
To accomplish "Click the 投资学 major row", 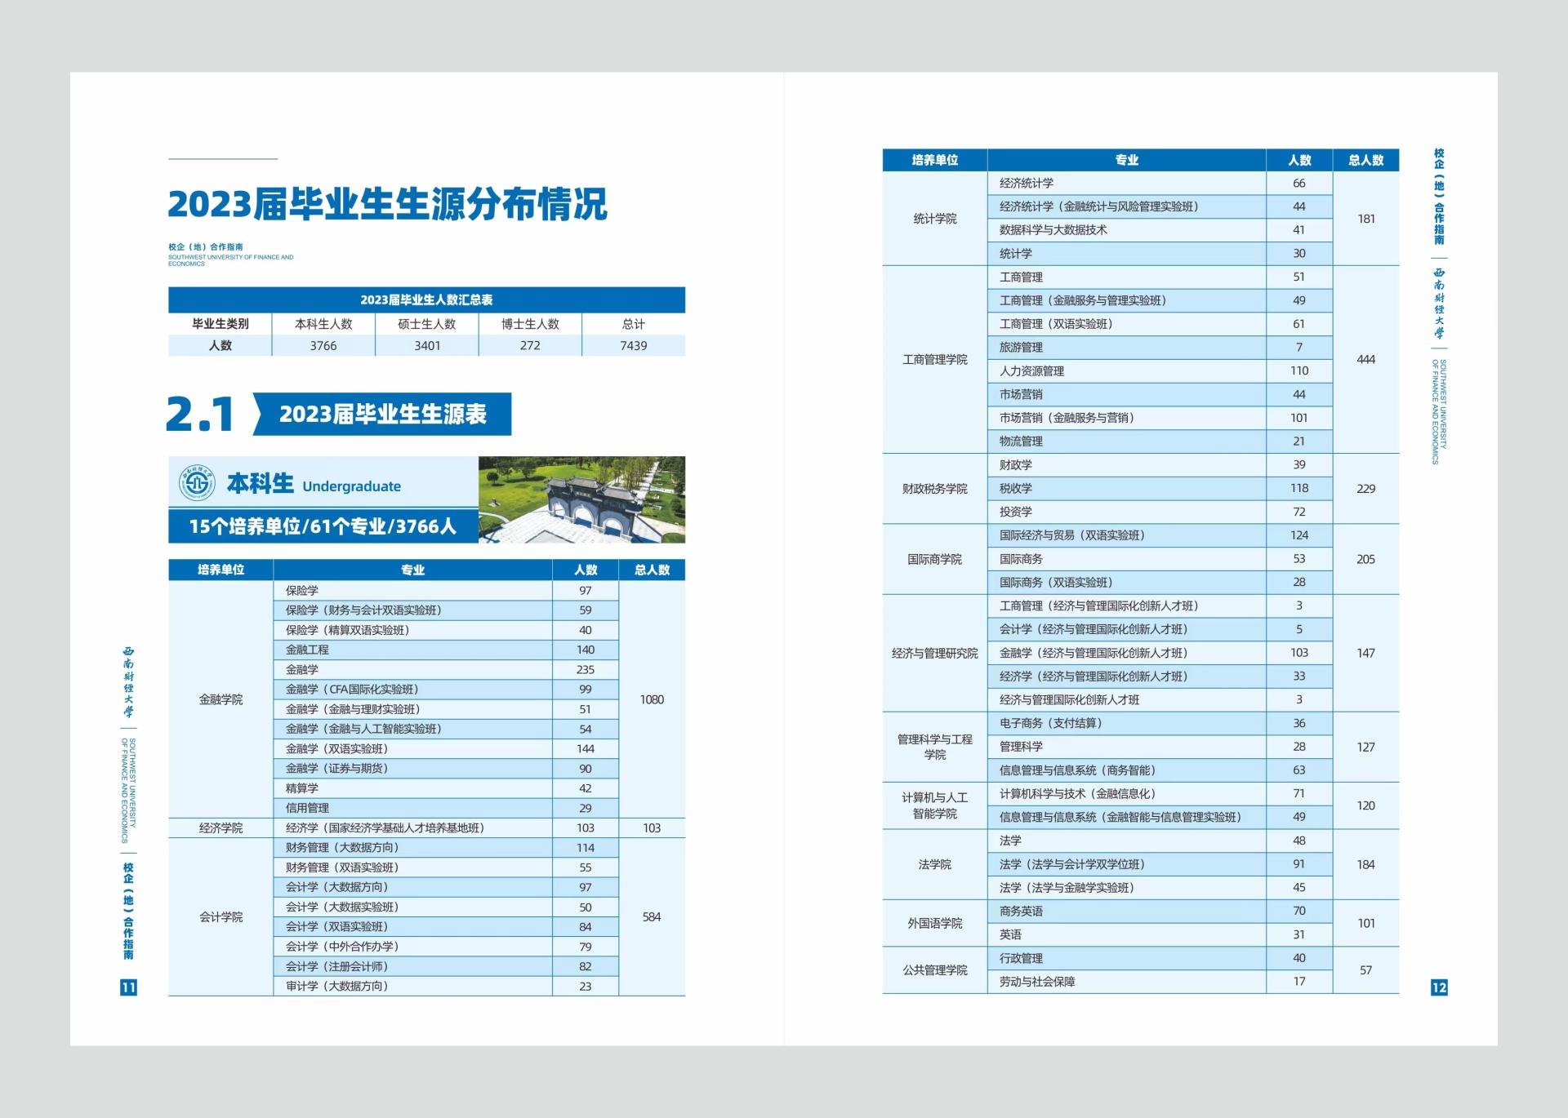I will 1160,512.
